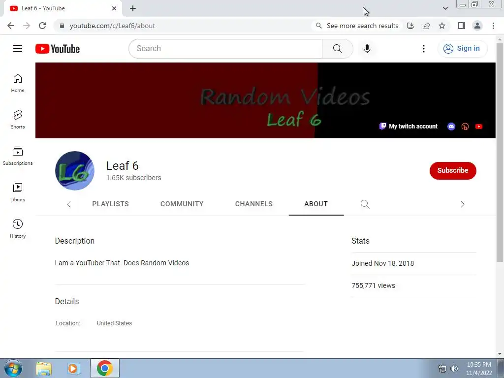Open the YouTube hamburger guide menu
Viewport: 504px width, 378px height.
(x=18, y=49)
